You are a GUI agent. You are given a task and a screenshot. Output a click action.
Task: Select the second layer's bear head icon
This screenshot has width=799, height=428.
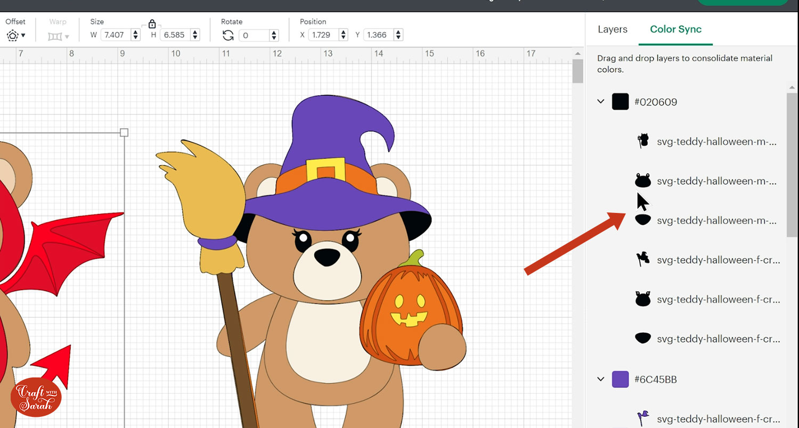coord(643,181)
